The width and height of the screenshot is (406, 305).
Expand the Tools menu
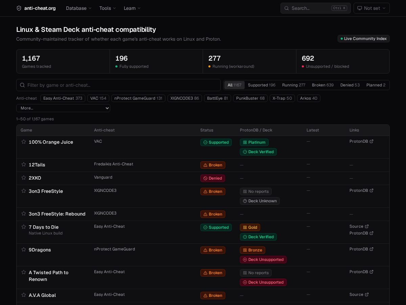108,8
